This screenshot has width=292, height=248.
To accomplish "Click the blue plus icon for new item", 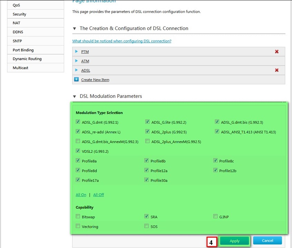I will 76,79.
